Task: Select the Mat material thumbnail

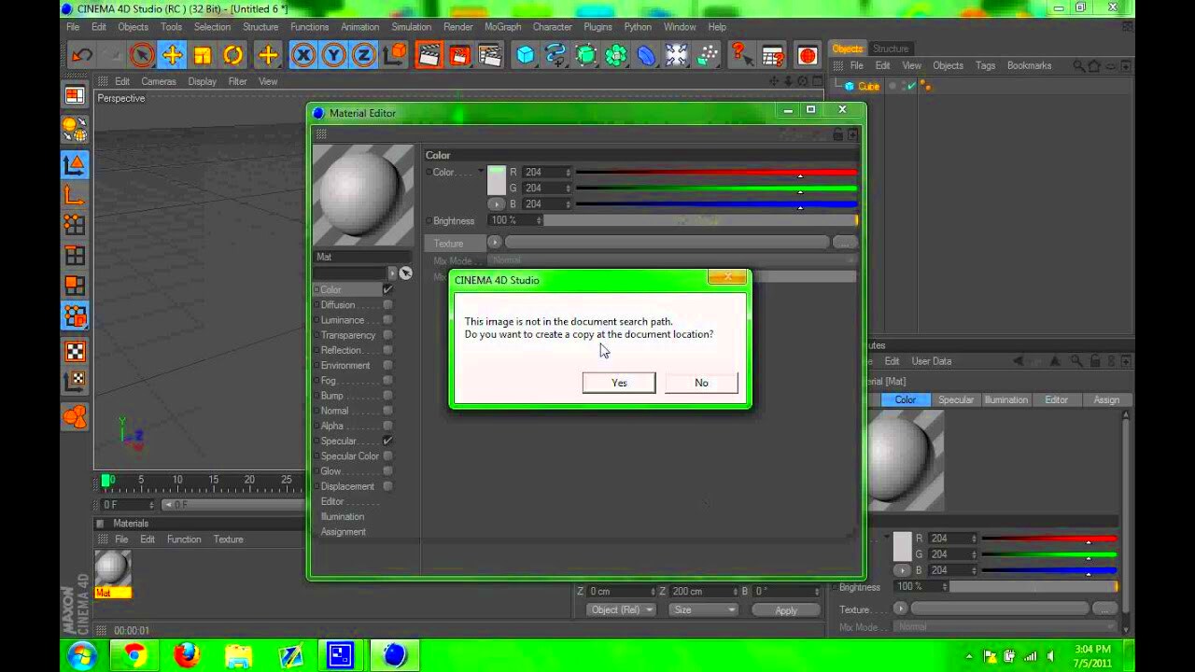Action: coord(113,568)
